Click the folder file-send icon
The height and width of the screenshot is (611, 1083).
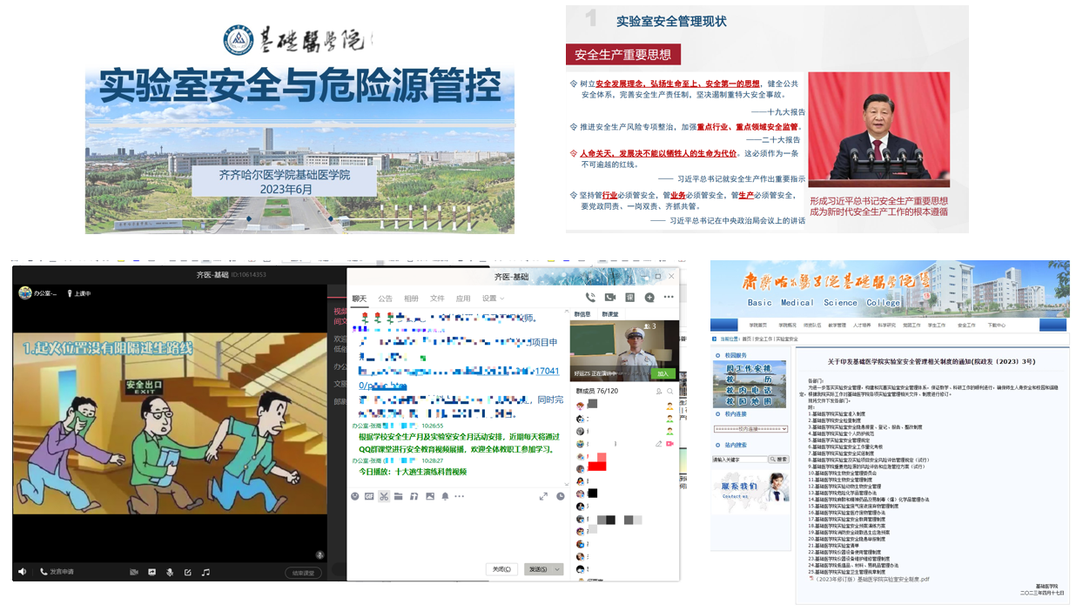[399, 496]
